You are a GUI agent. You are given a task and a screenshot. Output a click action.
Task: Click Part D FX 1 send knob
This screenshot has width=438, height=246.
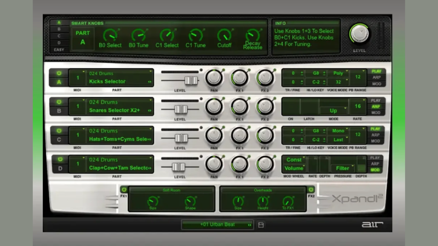(x=239, y=164)
